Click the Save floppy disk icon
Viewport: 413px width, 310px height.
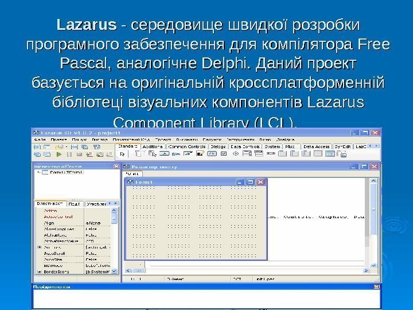(x=75, y=147)
